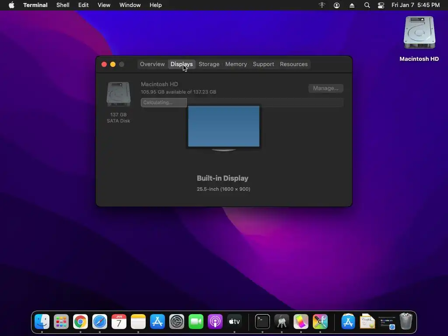Open Keychain Access from the Dock
448x336 pixels.
pyautogui.click(x=282, y=322)
